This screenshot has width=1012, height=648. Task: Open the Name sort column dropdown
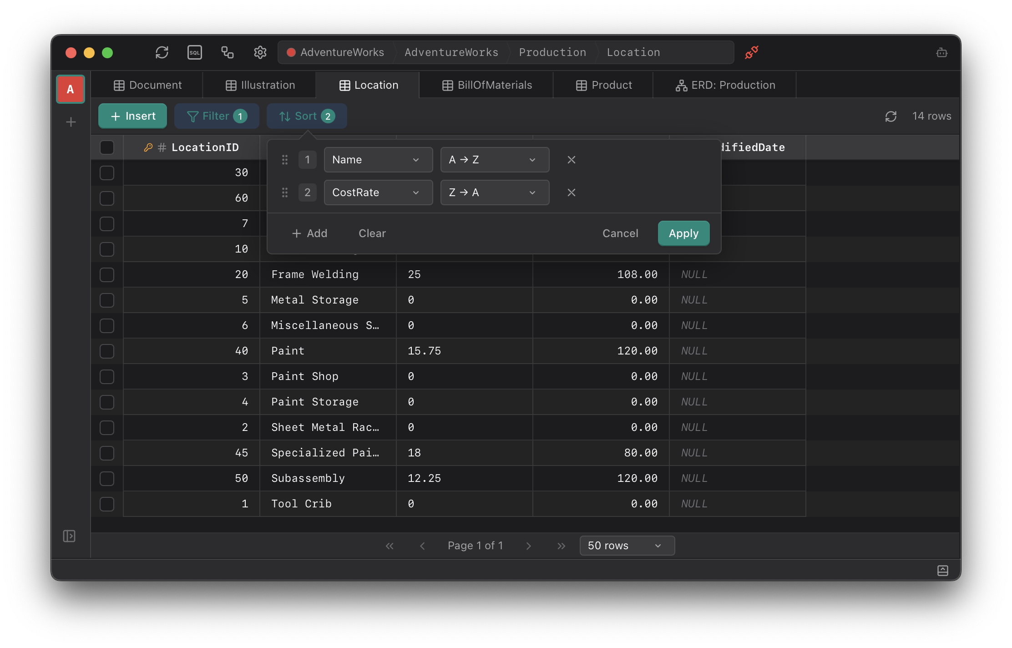[x=378, y=160]
